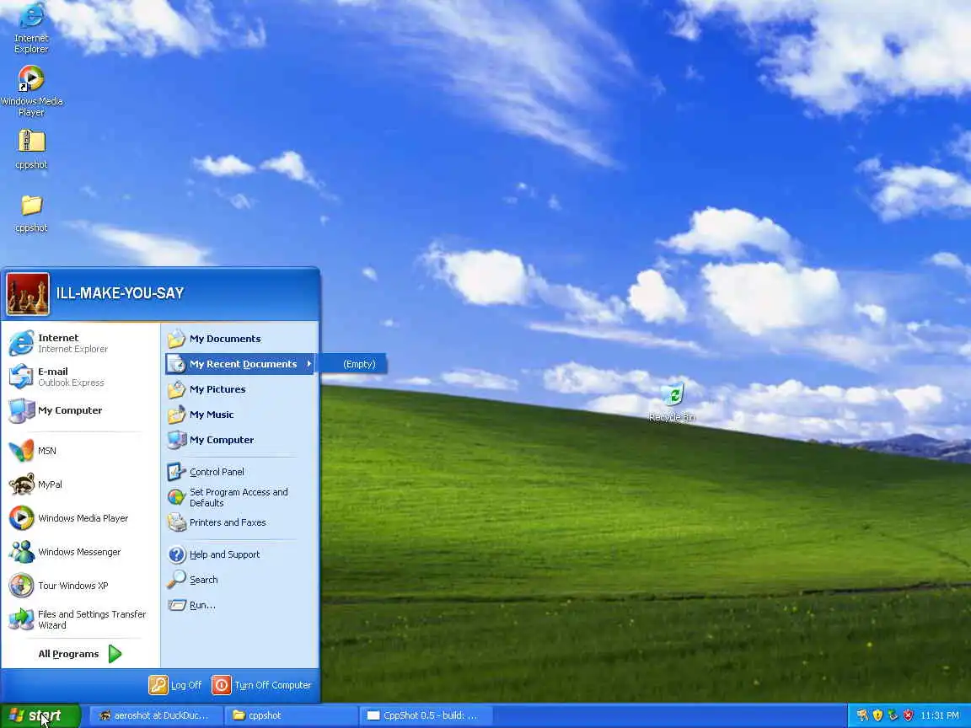The height and width of the screenshot is (728, 971).
Task: Click the network connection tray icon
Action: [x=893, y=715]
